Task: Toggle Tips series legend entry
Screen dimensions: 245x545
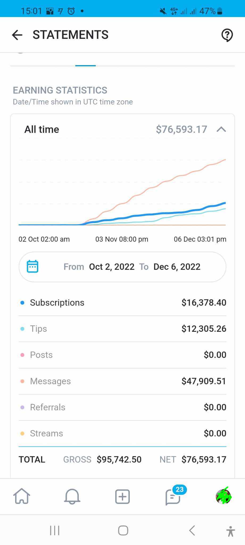Action: coord(122,329)
